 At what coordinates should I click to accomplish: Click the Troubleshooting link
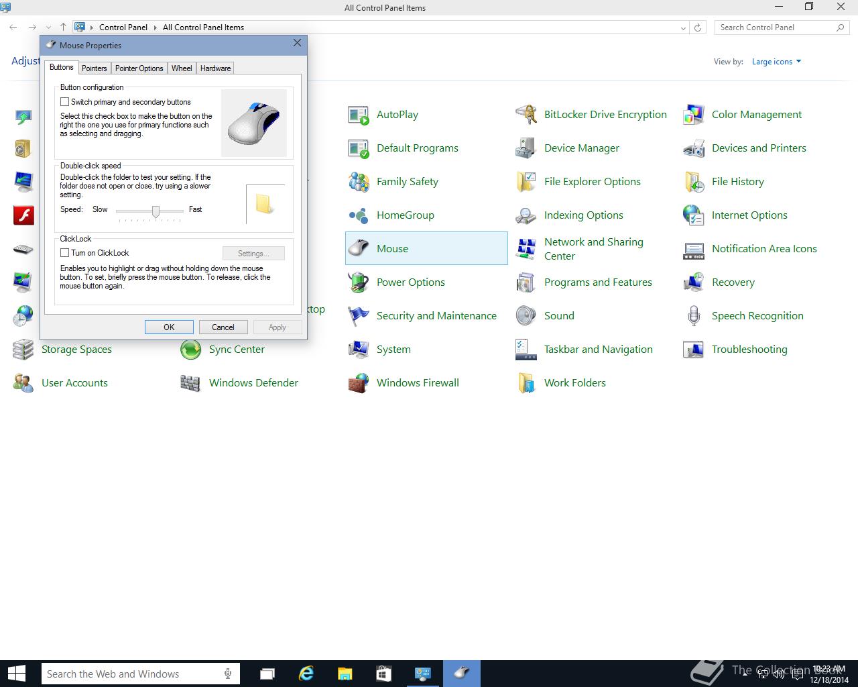tap(749, 350)
